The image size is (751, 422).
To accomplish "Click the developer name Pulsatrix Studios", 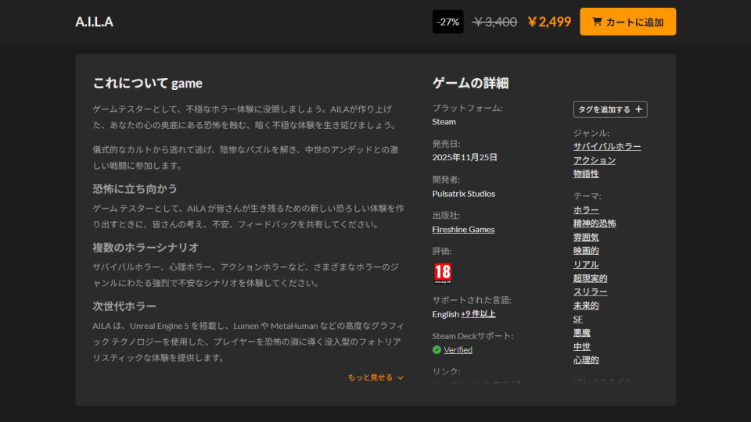I will (x=464, y=193).
